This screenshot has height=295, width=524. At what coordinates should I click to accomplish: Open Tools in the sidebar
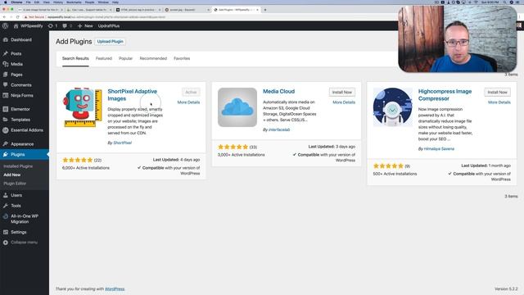click(16, 206)
